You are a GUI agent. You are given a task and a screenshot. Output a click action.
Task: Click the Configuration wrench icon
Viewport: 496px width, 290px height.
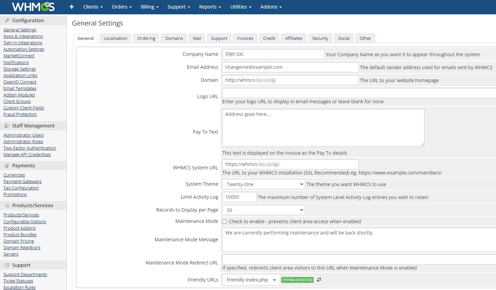(7, 20)
